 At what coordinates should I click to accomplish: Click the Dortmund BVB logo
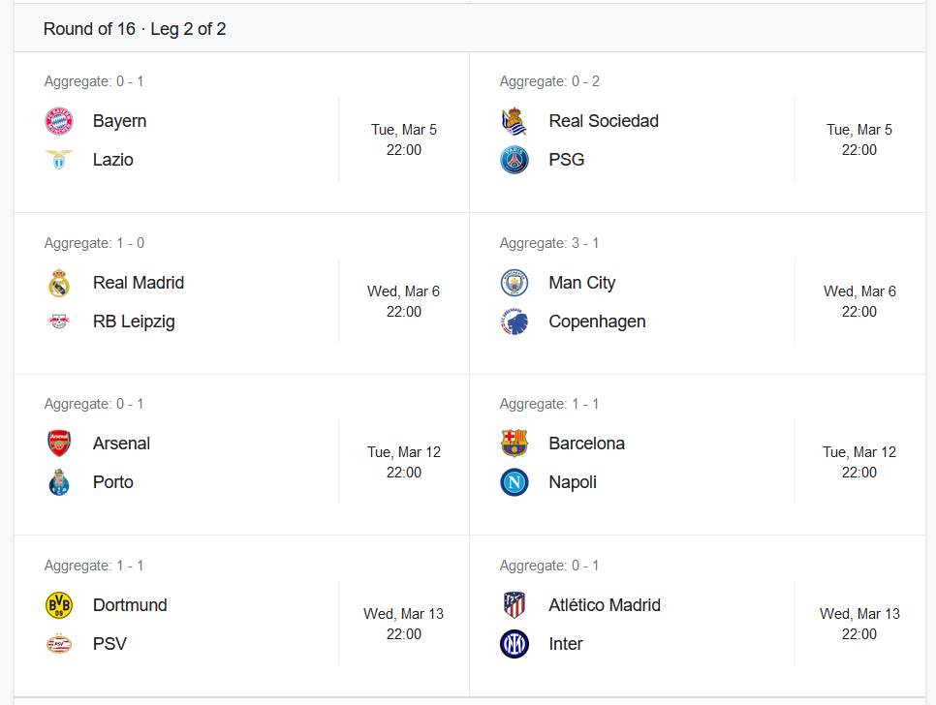pyautogui.click(x=59, y=605)
